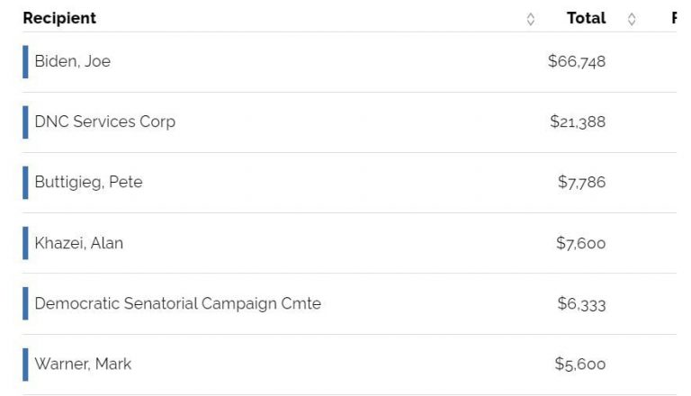Click the $6,333 total amount
The height and width of the screenshot is (396, 691).
pyautogui.click(x=581, y=303)
